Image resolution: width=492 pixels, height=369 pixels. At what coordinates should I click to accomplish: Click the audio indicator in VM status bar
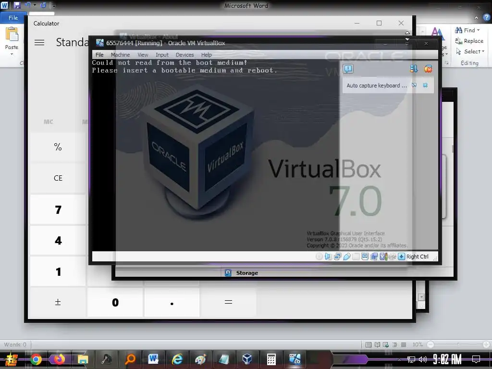(328, 257)
